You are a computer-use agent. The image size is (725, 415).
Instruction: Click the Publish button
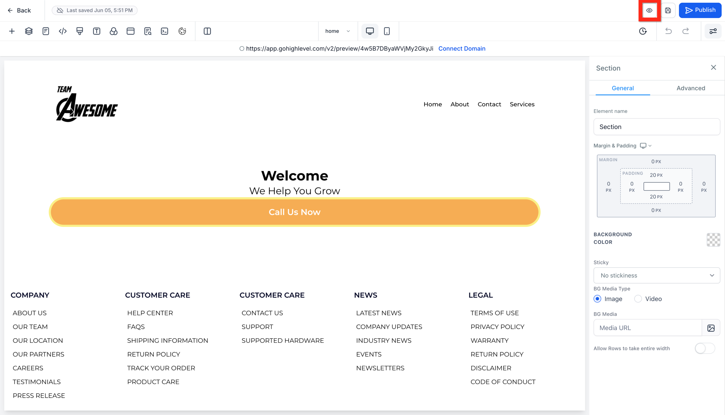pyautogui.click(x=700, y=10)
